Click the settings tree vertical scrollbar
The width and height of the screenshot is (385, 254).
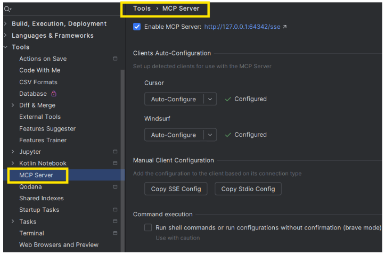pyautogui.click(x=122, y=161)
